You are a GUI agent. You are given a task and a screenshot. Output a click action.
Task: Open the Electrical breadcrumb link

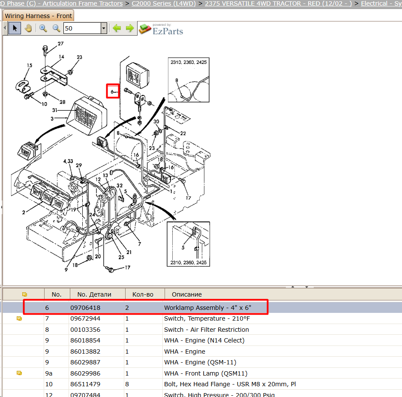[x=381, y=3]
